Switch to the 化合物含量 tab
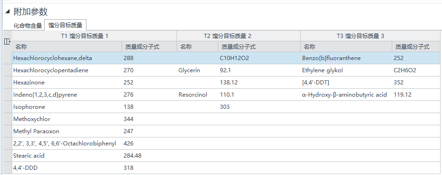Image resolution: width=442 pixels, height=175 pixels. [x=28, y=26]
